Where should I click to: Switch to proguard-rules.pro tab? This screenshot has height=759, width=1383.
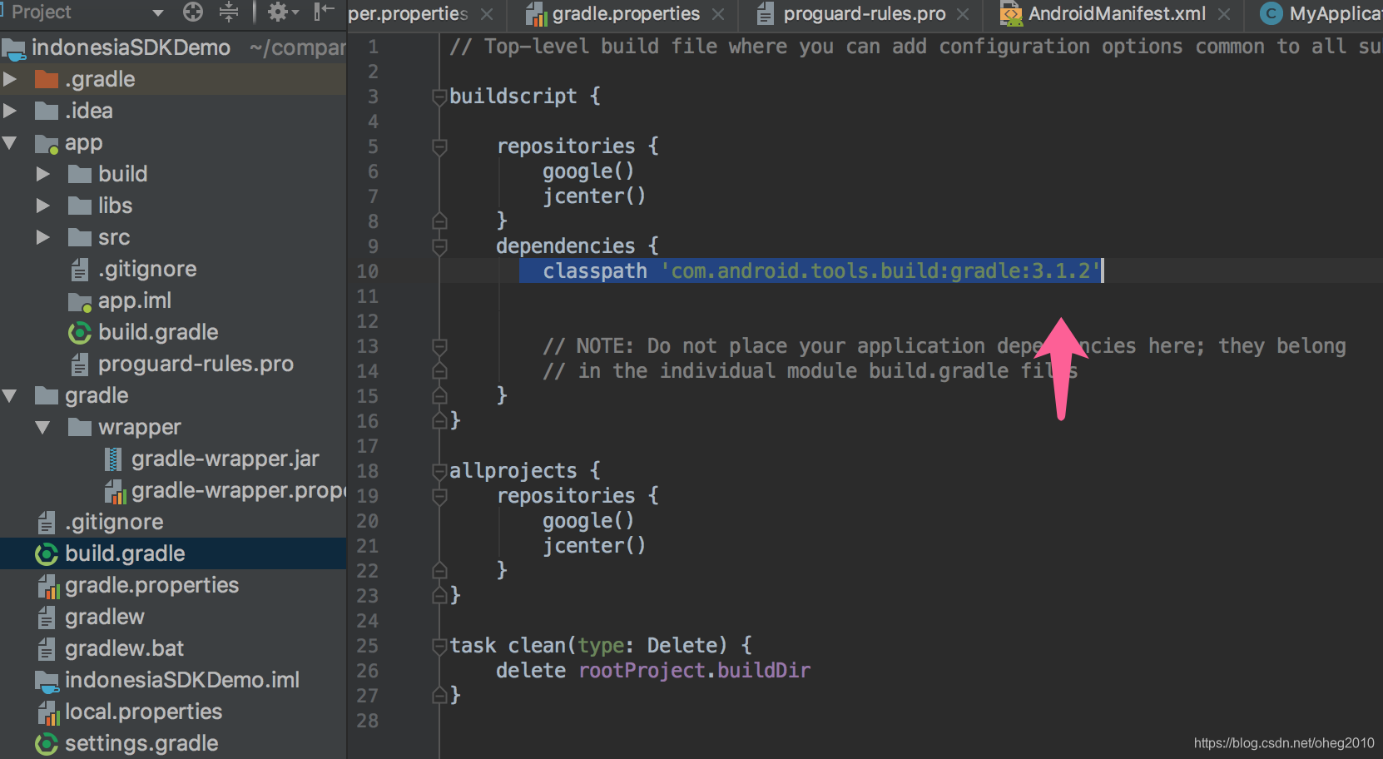pos(864,13)
